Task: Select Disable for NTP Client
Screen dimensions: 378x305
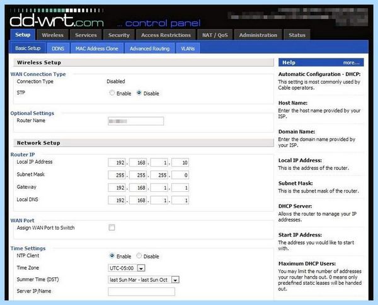Action: (x=139, y=256)
